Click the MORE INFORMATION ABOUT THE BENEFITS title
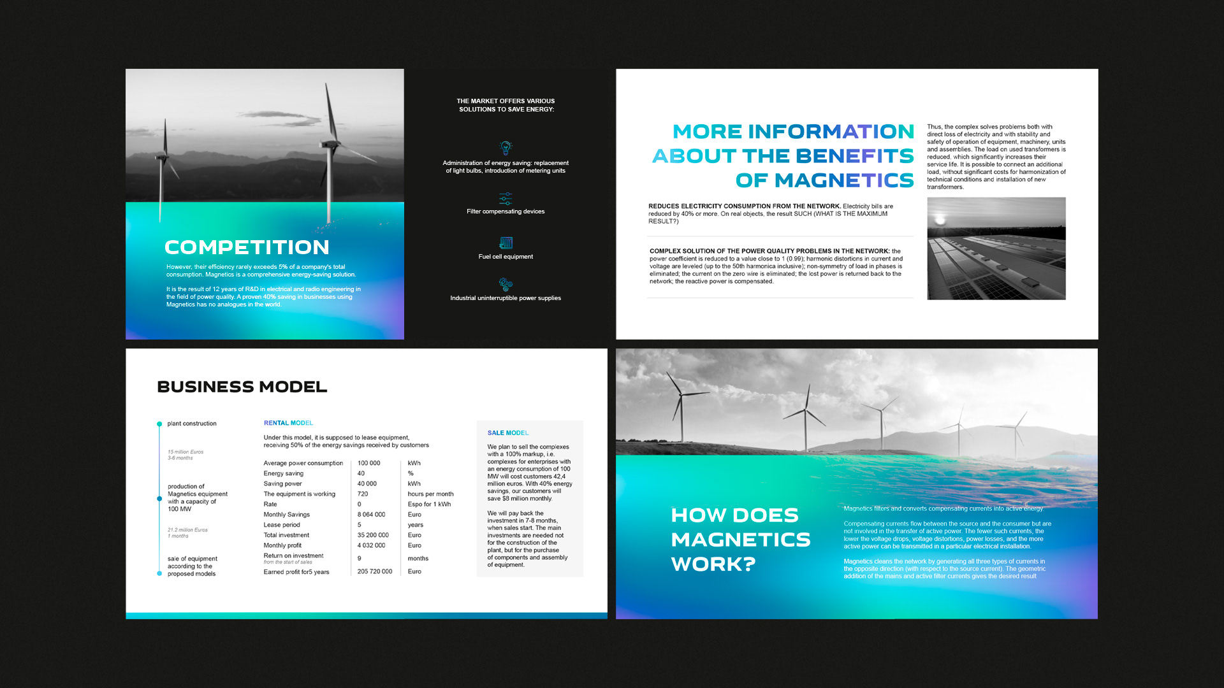This screenshot has width=1224, height=688. (x=783, y=155)
